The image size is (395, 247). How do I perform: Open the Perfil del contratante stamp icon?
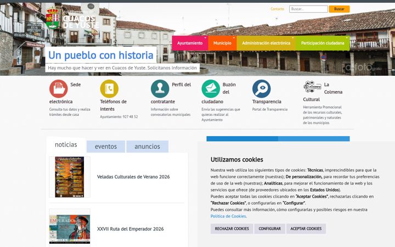[x=160, y=89]
